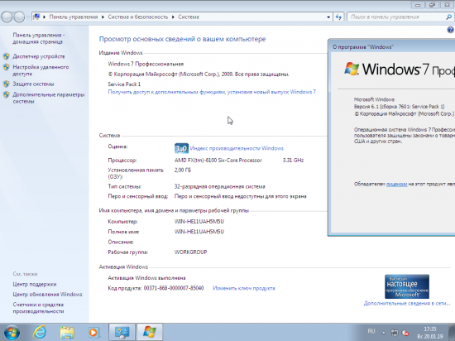This screenshot has width=455, height=341.
Task: Click the Show desktop strip in taskbar corner
Action: point(452,332)
